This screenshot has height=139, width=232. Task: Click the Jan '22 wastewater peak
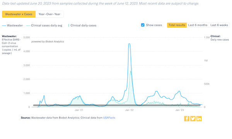(129, 44)
